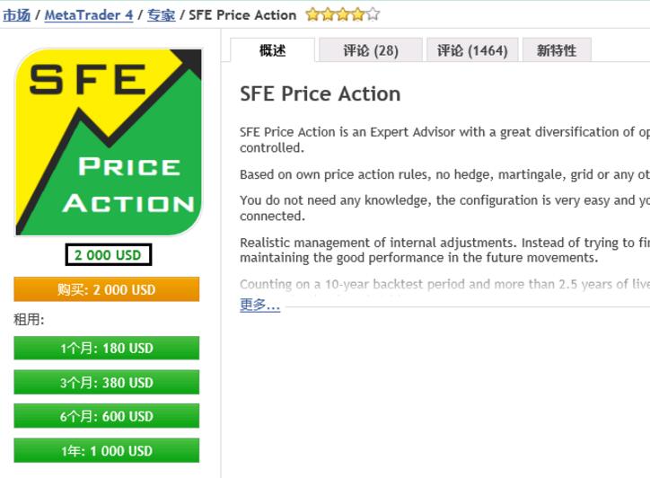
Task: Open the 市场 breadcrumb link
Action: tap(16, 15)
